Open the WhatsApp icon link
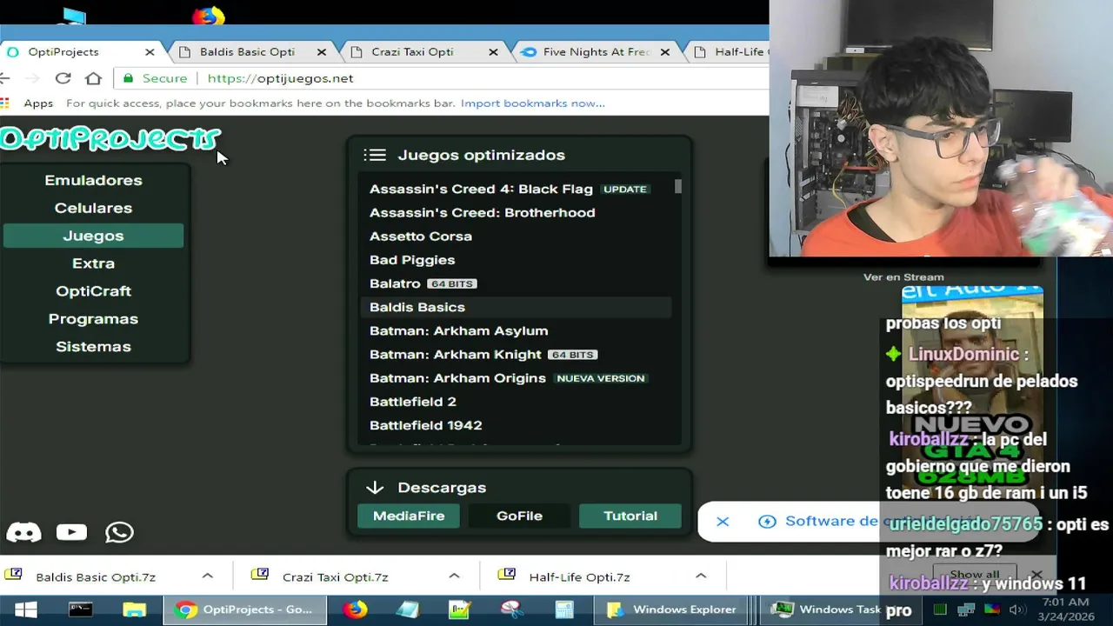The image size is (1113, 626). point(119,532)
